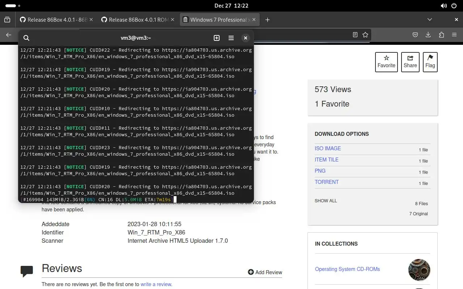Screen dimensions: 463x289
Task: Select the TORRENT download option
Action: tap(327, 182)
